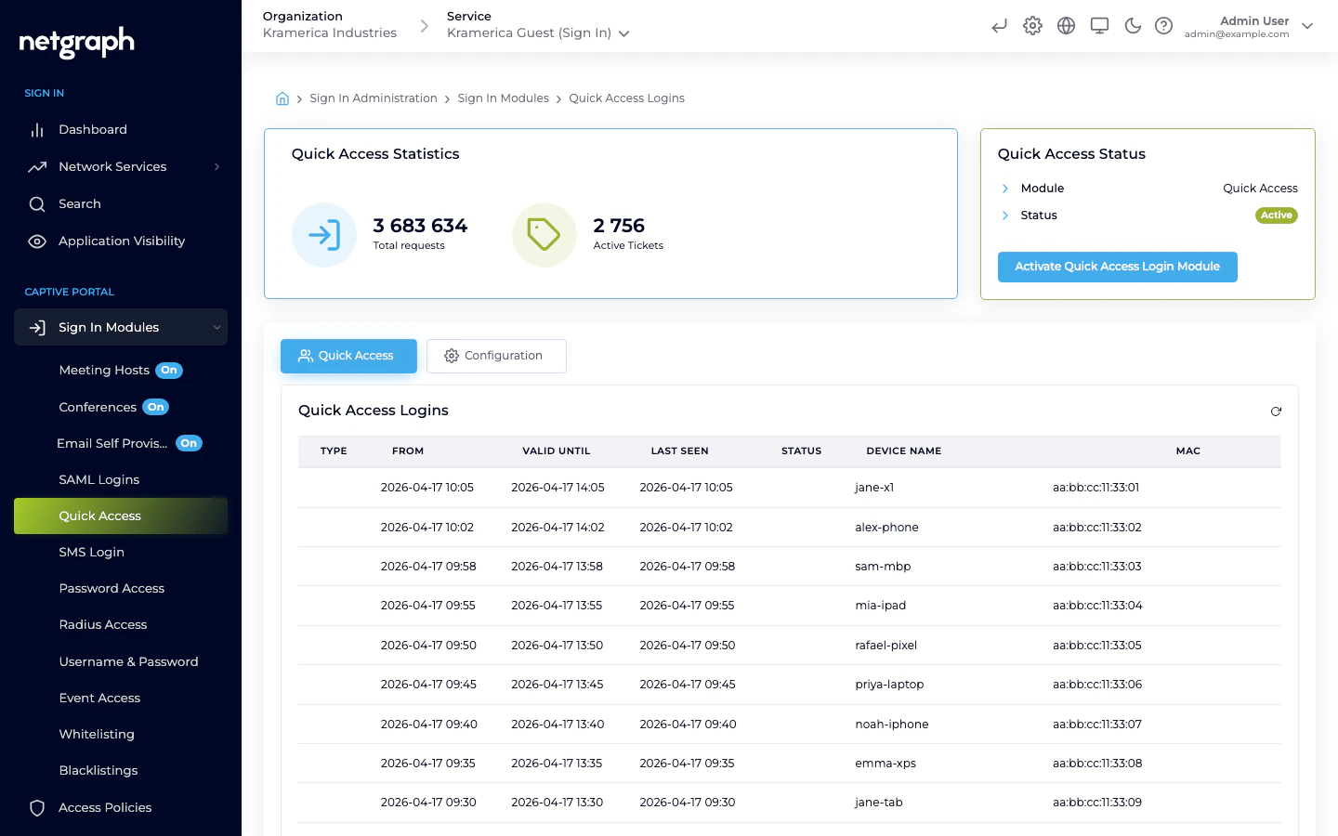Screen dimensions: 1338x836
Task: Refresh the Quick Access Logins table
Action: (x=1276, y=411)
